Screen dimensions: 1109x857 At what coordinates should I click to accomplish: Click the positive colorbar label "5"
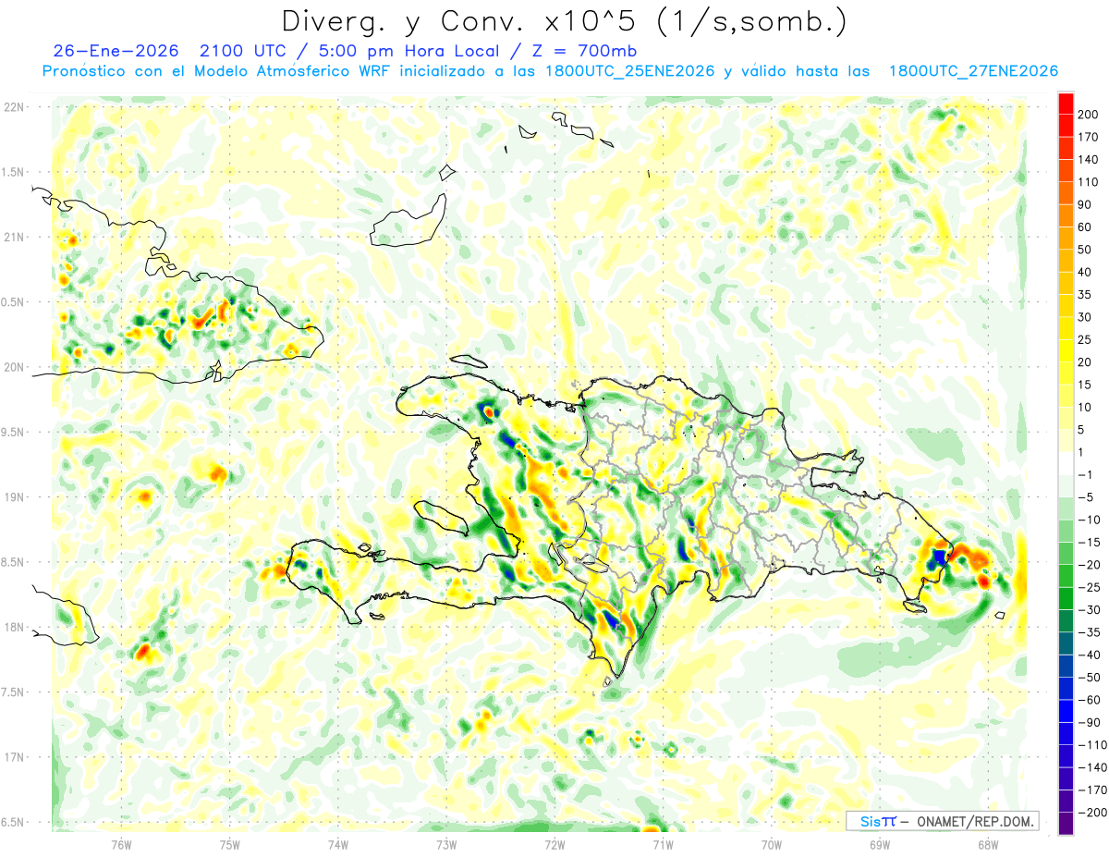pyautogui.click(x=1082, y=430)
